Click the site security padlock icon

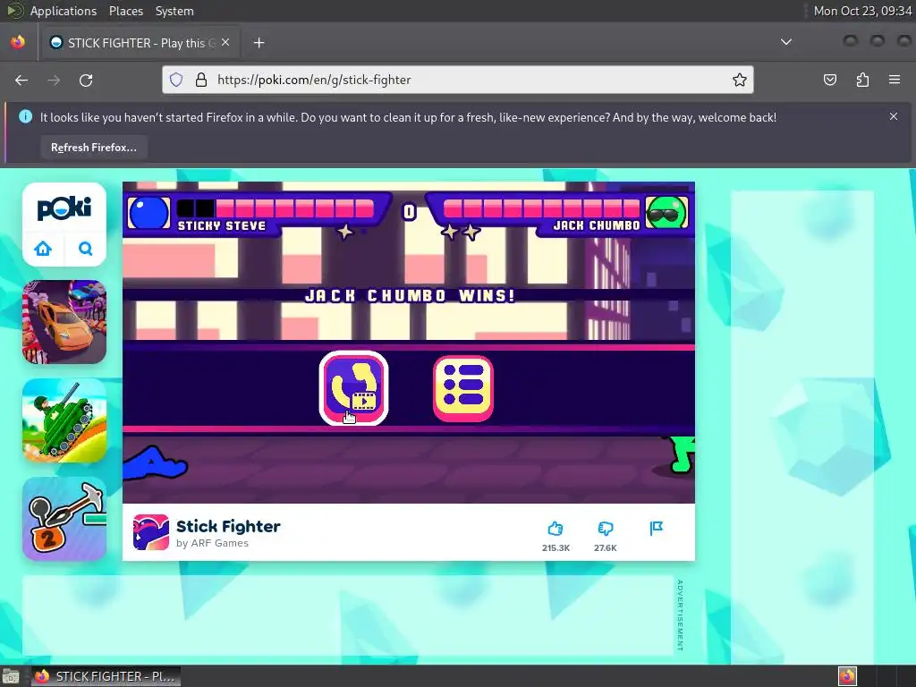click(201, 80)
